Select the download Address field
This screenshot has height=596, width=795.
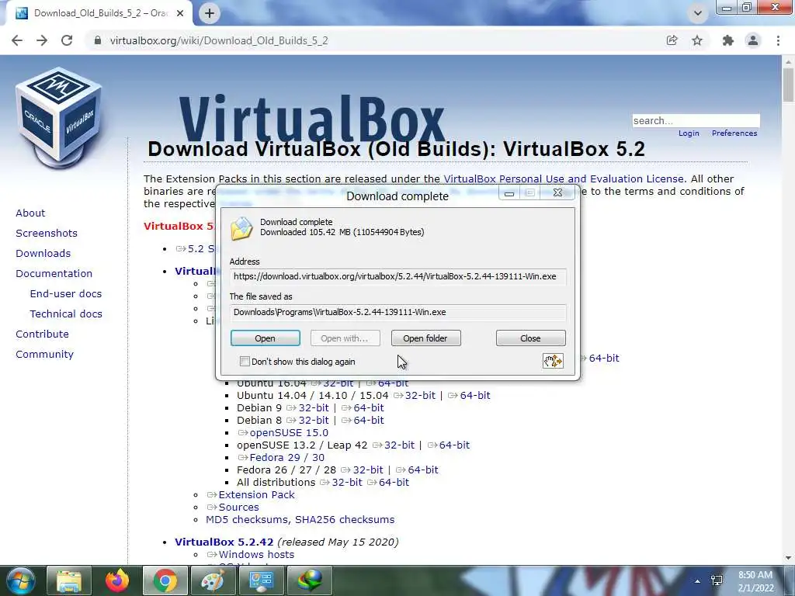[397, 276]
